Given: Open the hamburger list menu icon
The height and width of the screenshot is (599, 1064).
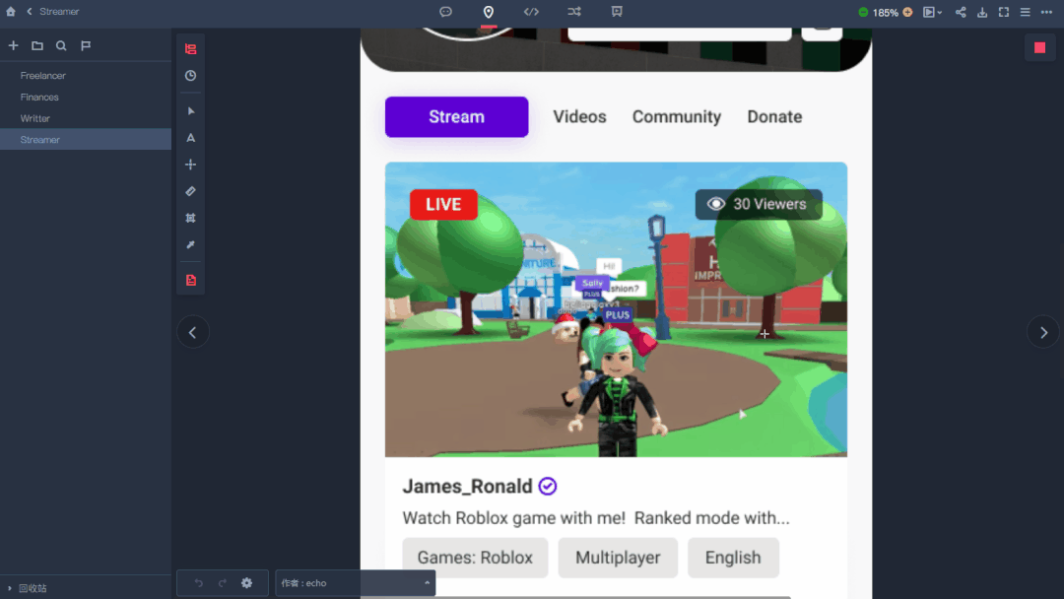Looking at the screenshot, I should pos(1026,12).
